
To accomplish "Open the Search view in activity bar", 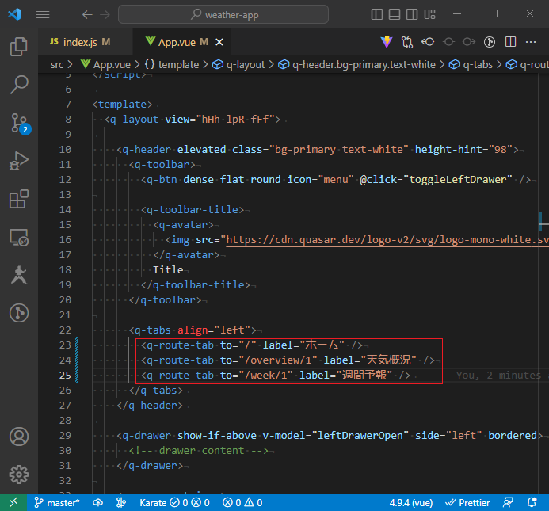I will [x=18, y=85].
